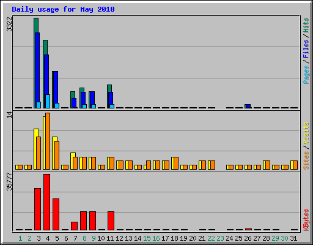This screenshot has width=313, height=245.
Task: Click the small blue Files bar on day 26
Action: tap(248, 106)
